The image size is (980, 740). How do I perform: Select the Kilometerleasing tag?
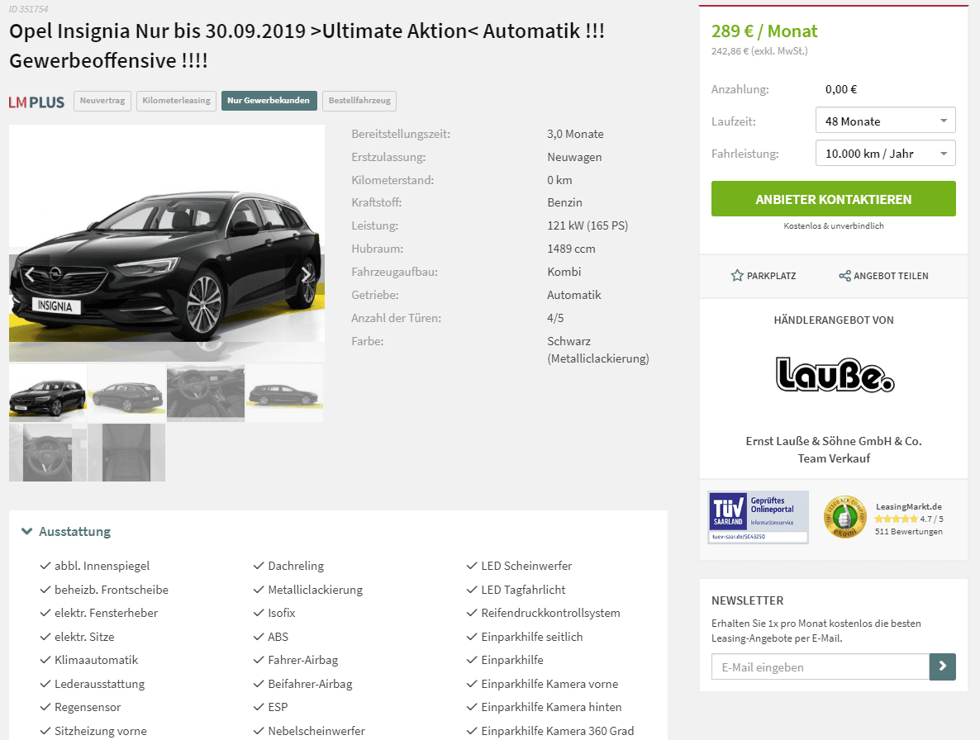coord(176,101)
